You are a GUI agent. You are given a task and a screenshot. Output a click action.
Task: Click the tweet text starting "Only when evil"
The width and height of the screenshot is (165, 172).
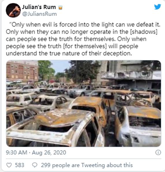click(83, 39)
